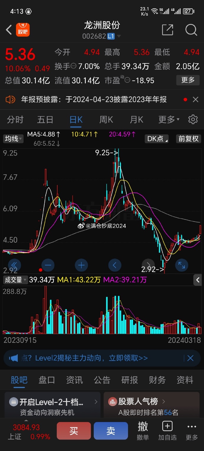This screenshot has width=204, height=451.
Task: Tap the blue 卖 sell button
Action: pos(111,431)
